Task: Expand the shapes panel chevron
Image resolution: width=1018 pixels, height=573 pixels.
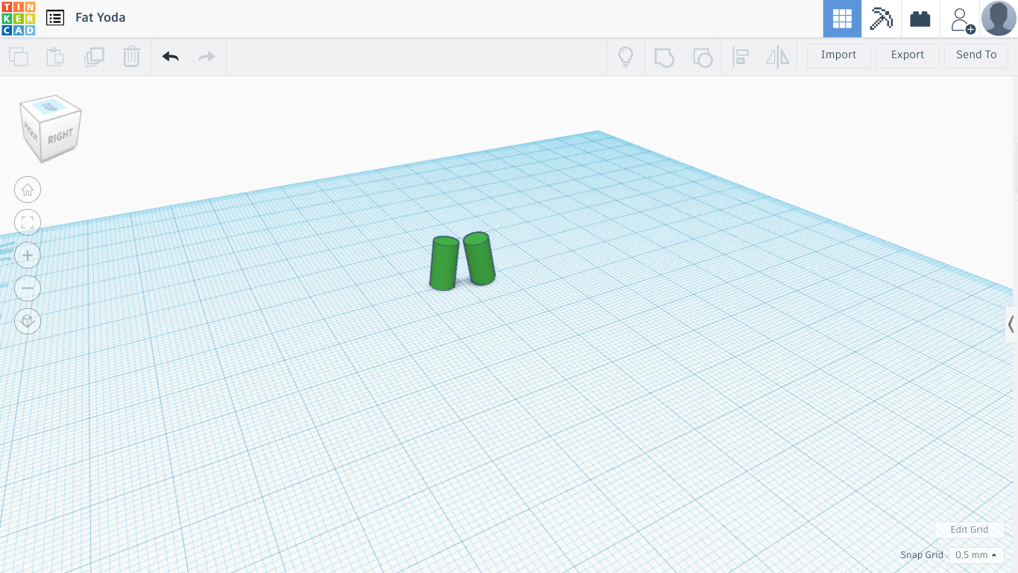Action: click(1011, 325)
